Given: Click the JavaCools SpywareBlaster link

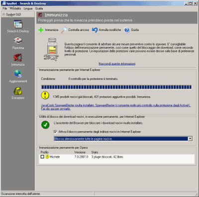Looking at the screenshot, I should 116,105.
